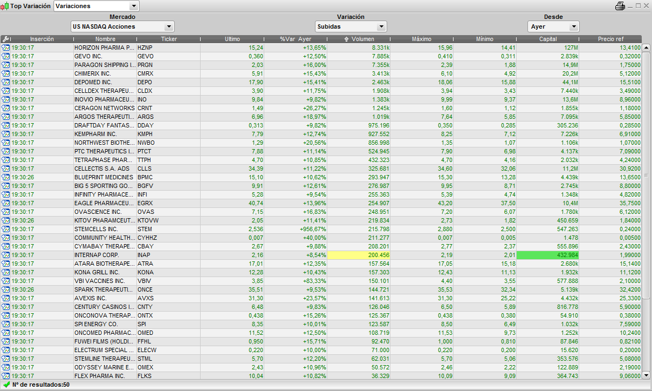Sort by the Ticker column header
Viewport: 652px width, 391px height.
(169, 39)
